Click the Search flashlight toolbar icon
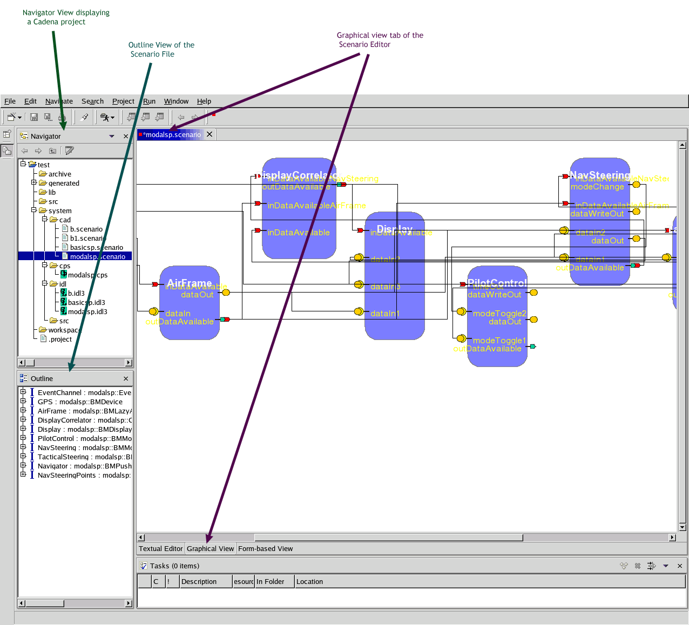Screen dimensions: 689x625 click(84, 117)
